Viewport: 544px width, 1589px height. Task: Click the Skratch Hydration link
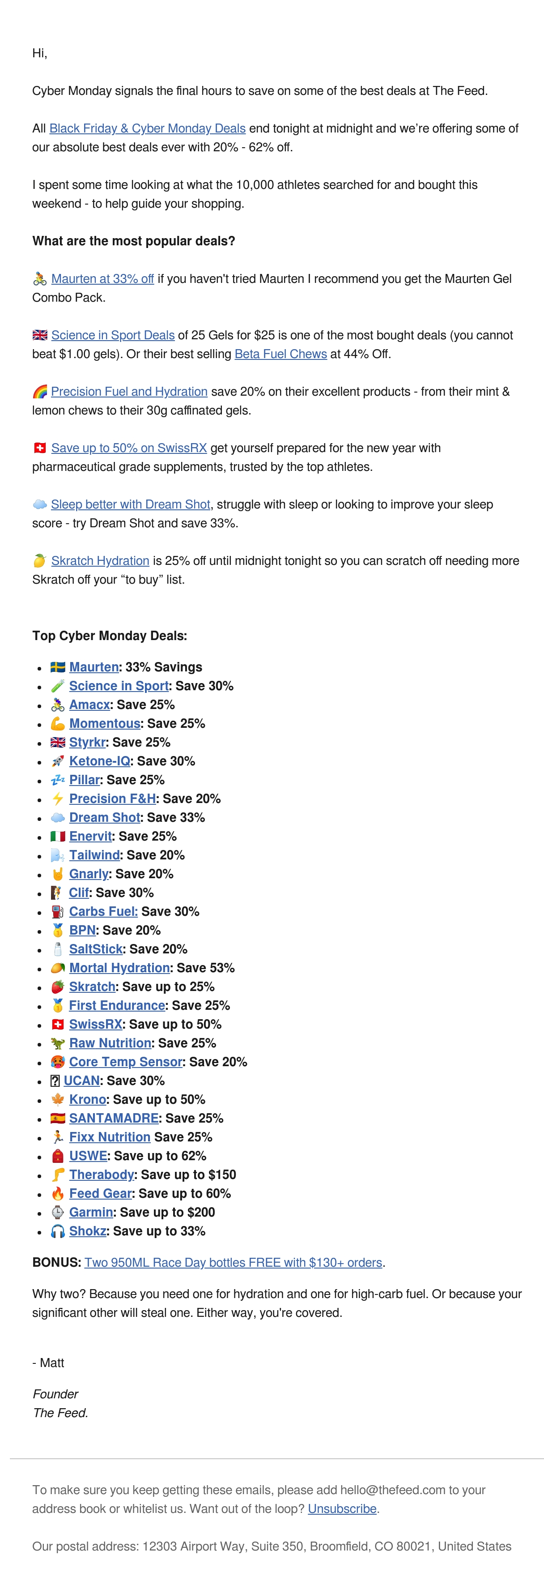pyautogui.click(x=100, y=561)
